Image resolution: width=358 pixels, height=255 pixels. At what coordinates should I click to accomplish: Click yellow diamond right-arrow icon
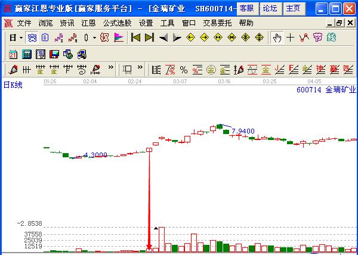point(204,38)
